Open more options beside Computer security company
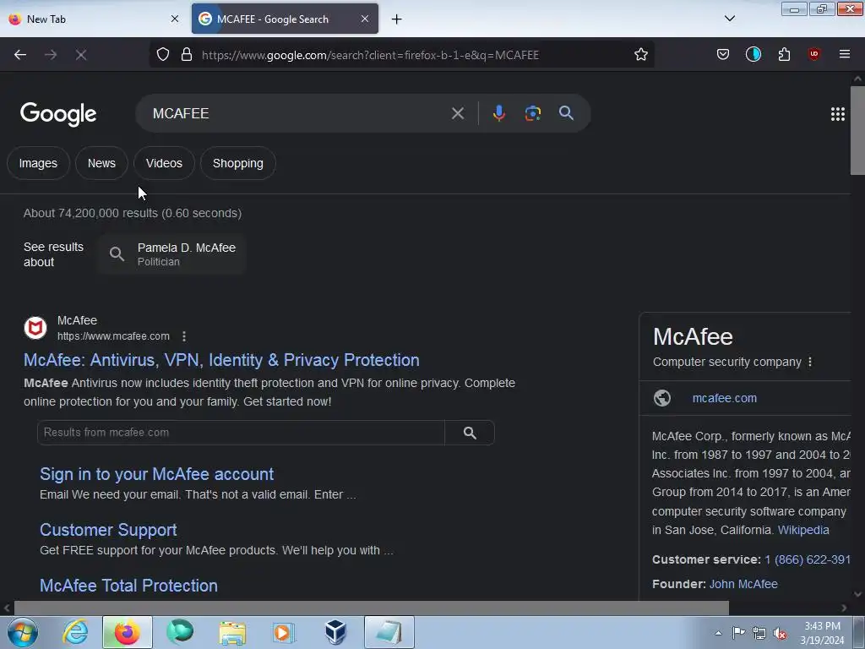The width and height of the screenshot is (865, 649). coord(810,362)
